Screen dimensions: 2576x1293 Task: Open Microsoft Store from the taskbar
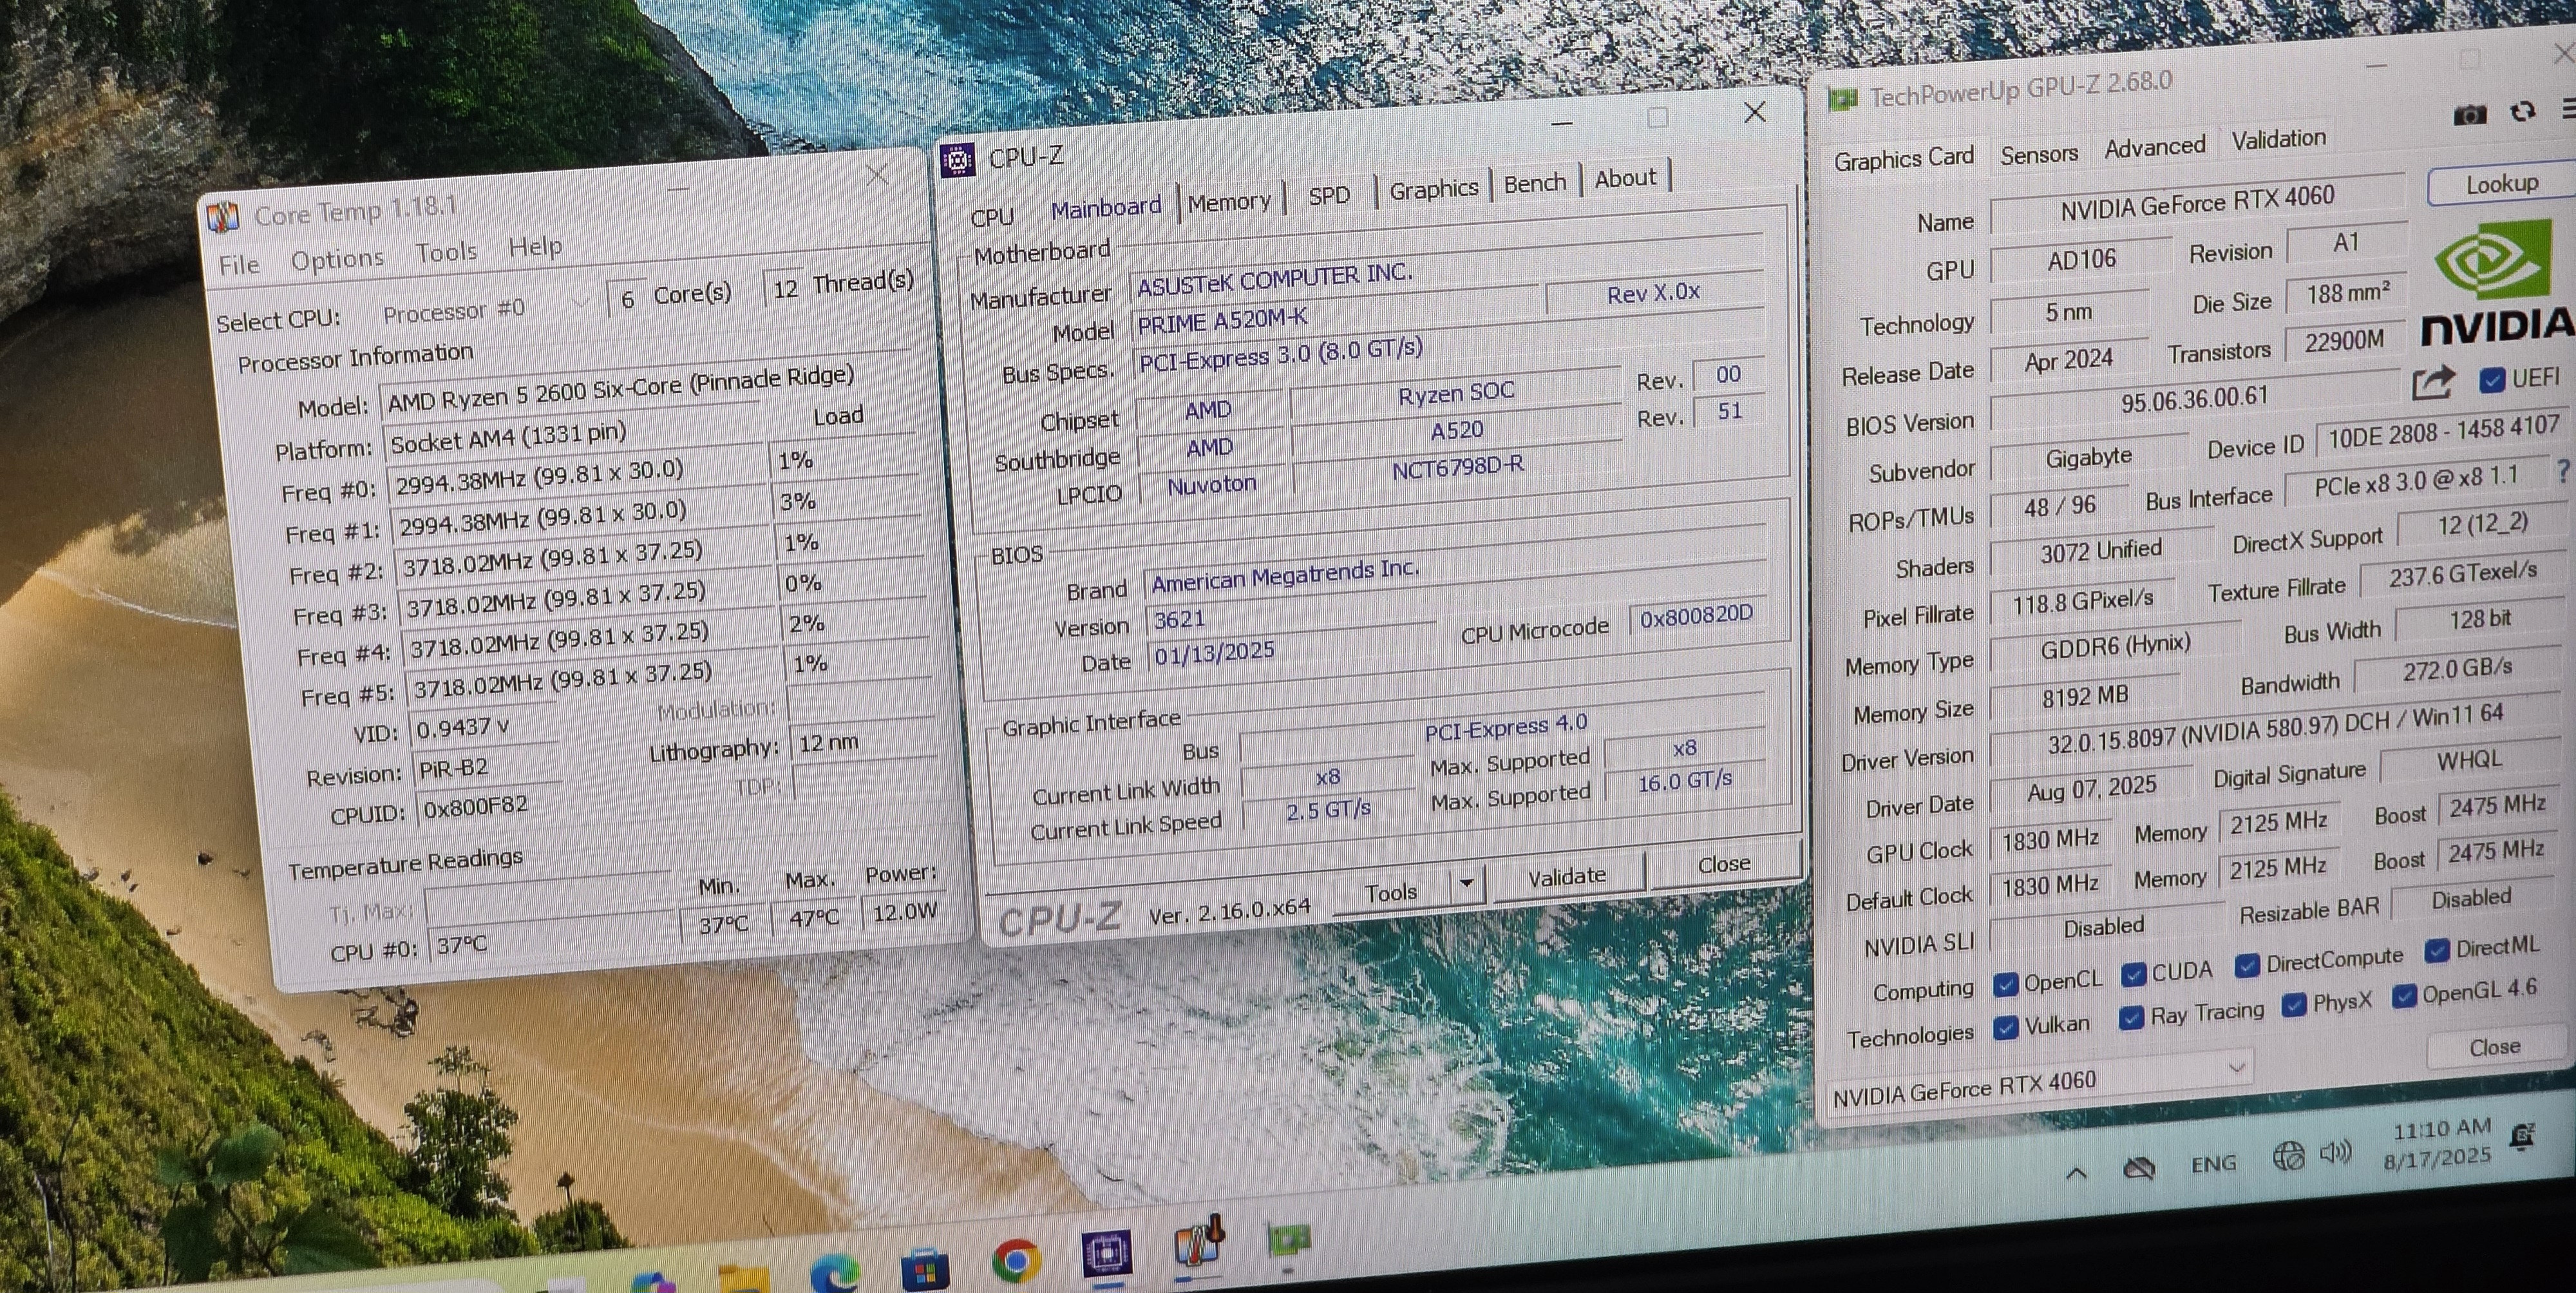924,1269
